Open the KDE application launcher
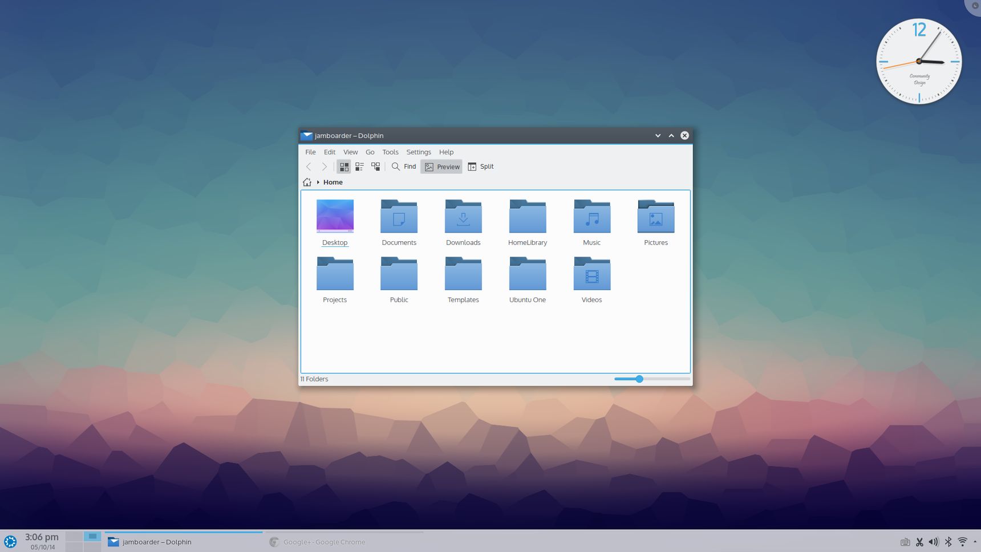981x552 pixels. 10,542
